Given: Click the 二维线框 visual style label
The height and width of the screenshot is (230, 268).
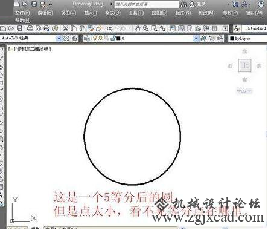Looking at the screenshot, I should (39, 49).
